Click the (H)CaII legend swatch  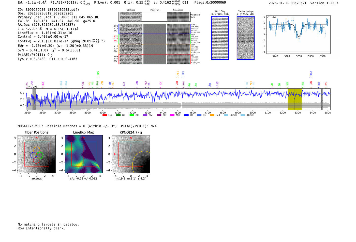pos(243,115)
